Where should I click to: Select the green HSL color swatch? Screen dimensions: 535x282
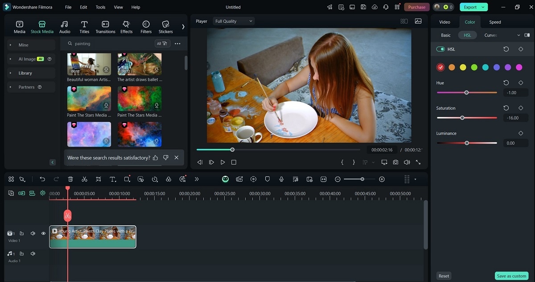tap(474, 67)
